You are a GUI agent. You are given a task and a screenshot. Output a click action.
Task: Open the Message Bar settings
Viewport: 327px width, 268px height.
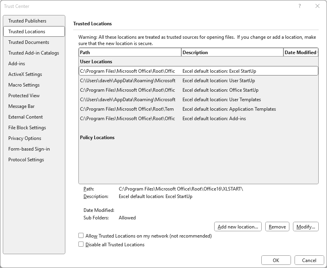[x=21, y=106]
